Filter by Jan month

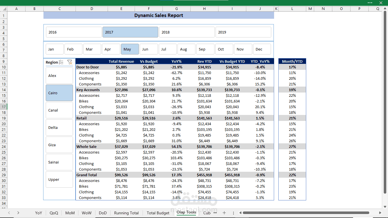[x=55, y=49]
